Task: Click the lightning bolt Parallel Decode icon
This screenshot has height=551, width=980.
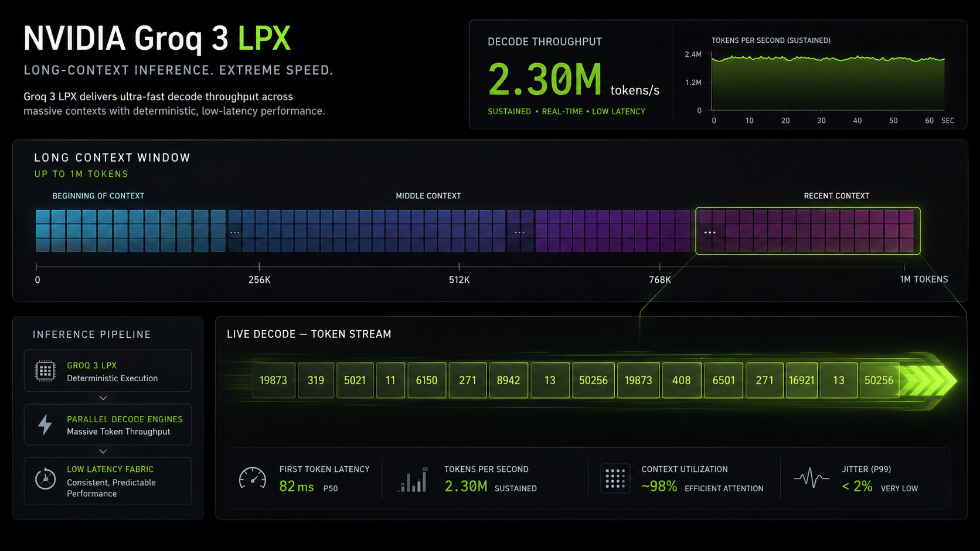Action: pyautogui.click(x=45, y=425)
